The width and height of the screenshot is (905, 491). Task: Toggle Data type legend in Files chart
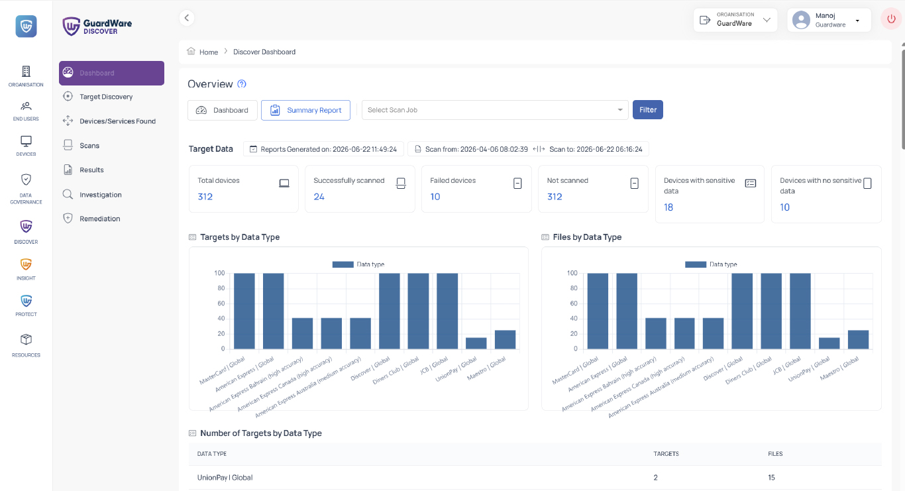tap(711, 264)
